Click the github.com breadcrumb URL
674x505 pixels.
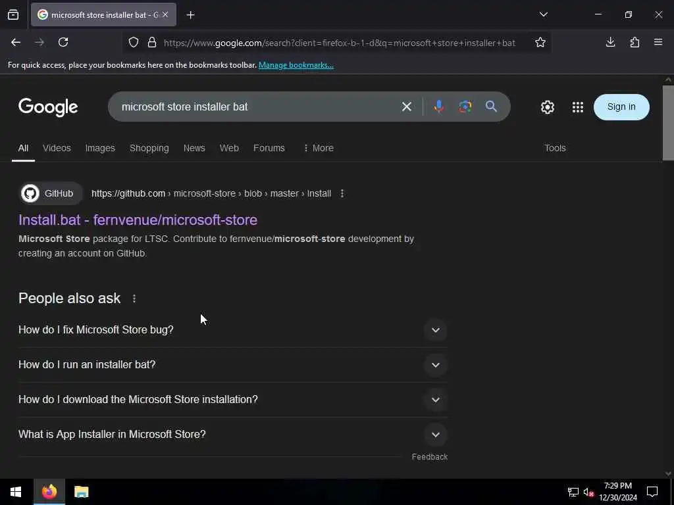211,194
